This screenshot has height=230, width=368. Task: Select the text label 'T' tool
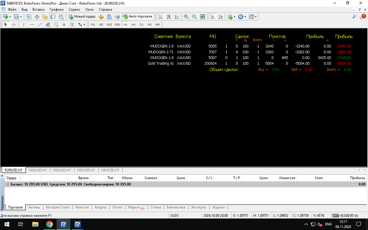pyautogui.click(x=72, y=25)
